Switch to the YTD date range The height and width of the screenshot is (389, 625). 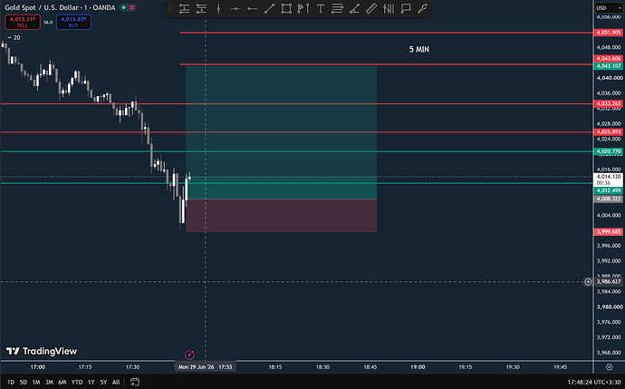(77, 383)
